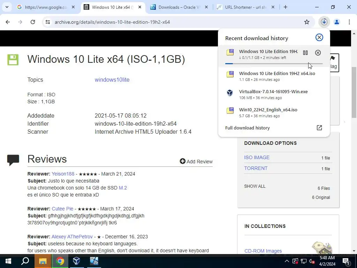Click the Chrome taskbar icon
The width and height of the screenshot is (357, 268).
pyautogui.click(x=60, y=261)
